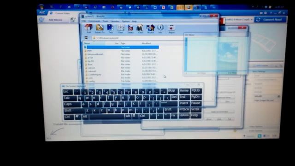
Task: Click the Delete icon in WinRAR toolbar
Action: 130,29
